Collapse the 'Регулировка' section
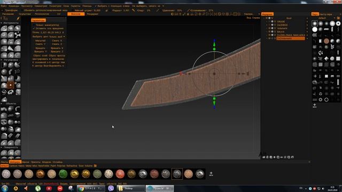The image size is (342, 192). [1, 60]
